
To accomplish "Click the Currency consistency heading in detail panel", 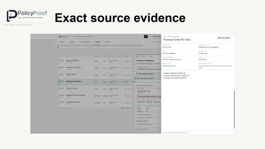I will pyautogui.click(x=145, y=61).
